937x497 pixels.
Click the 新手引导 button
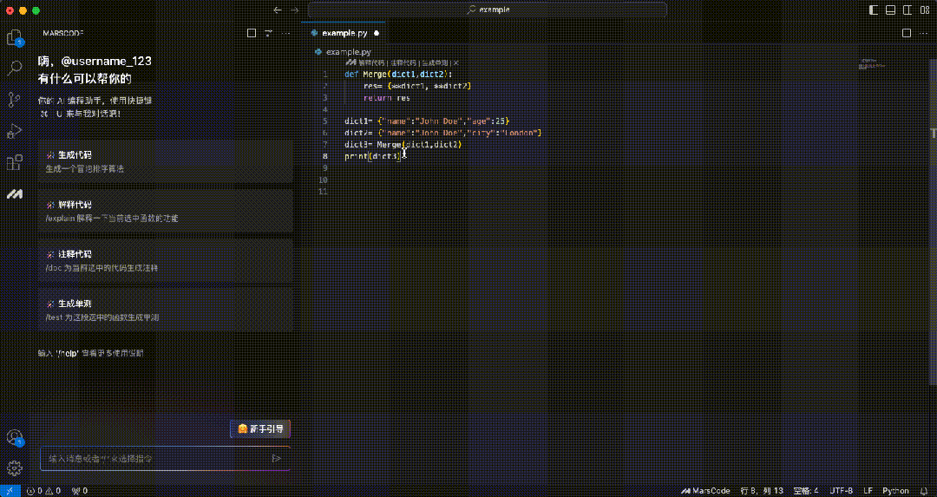260,429
